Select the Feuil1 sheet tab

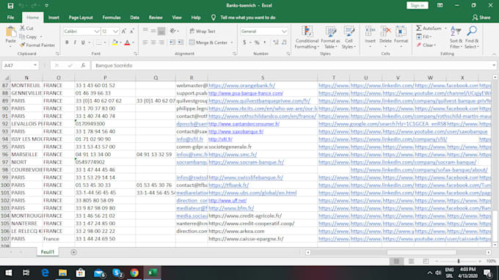pos(48,252)
